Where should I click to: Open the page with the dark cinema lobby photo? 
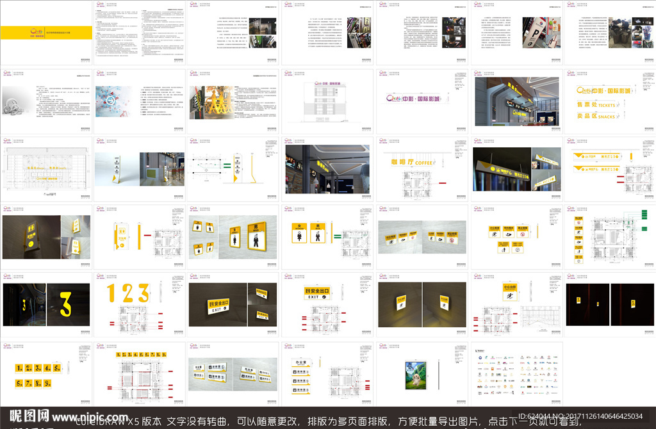pos(422,32)
